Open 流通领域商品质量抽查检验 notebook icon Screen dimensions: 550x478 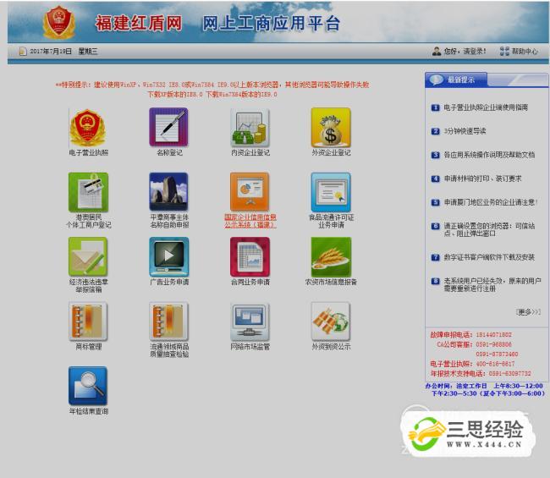168,321
